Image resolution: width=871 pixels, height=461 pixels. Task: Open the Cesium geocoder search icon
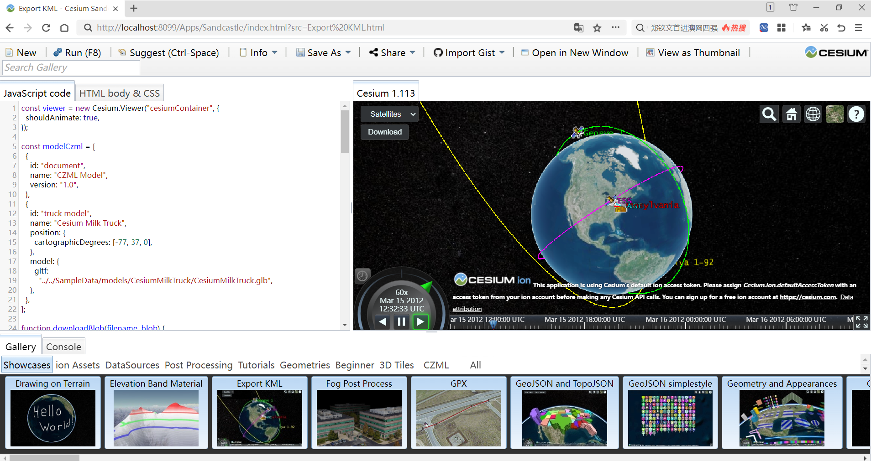[769, 114]
